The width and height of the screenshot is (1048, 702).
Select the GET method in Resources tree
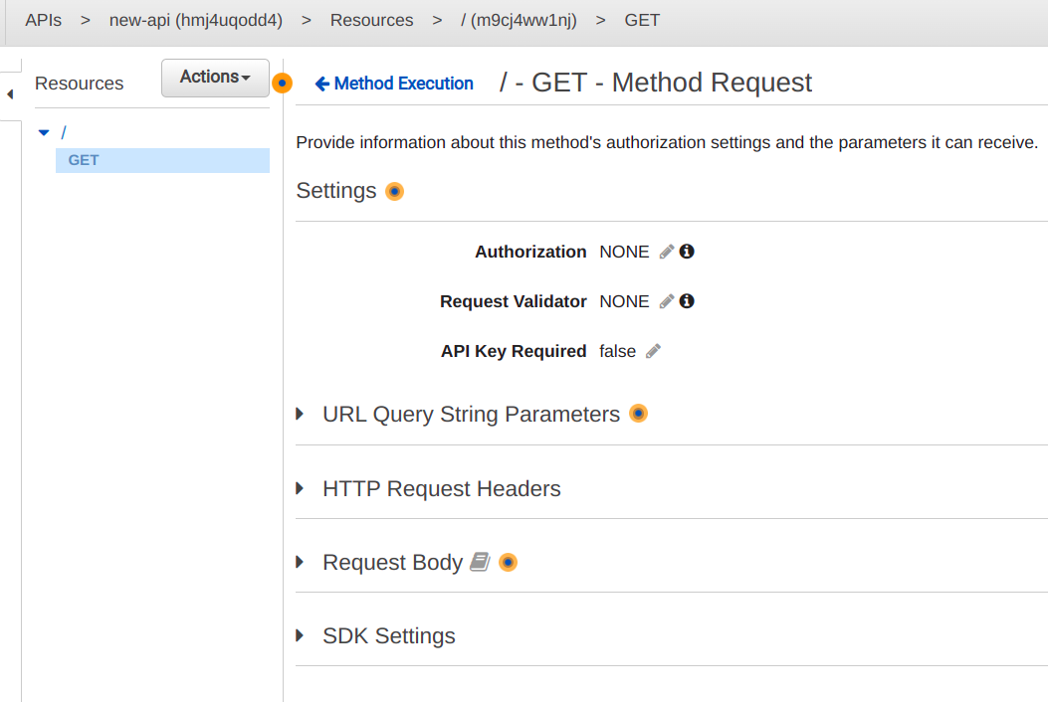tap(84, 160)
